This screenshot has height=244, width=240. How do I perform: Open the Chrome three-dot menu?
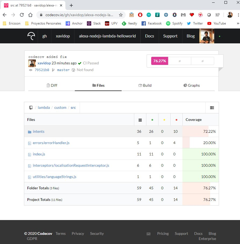[238, 15]
